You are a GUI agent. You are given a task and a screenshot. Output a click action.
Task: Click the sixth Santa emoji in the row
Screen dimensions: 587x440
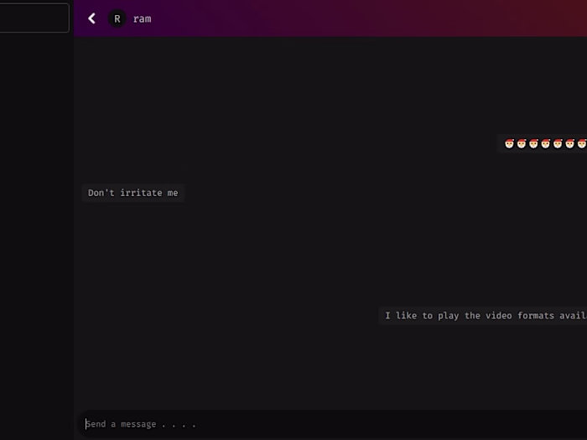pos(569,143)
